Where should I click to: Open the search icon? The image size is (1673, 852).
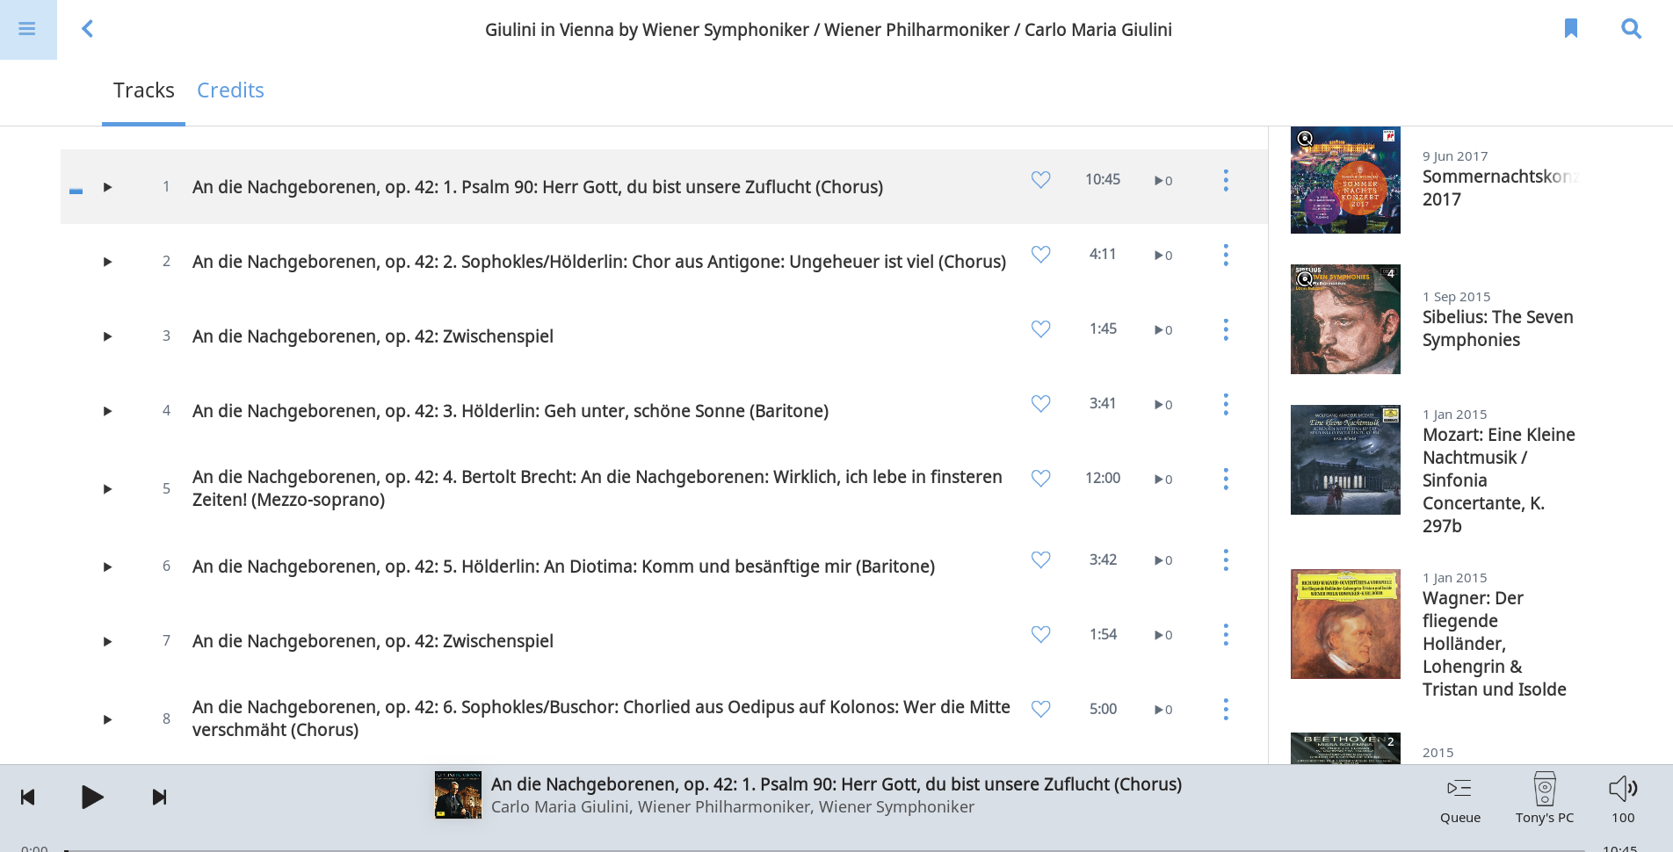[1631, 29]
